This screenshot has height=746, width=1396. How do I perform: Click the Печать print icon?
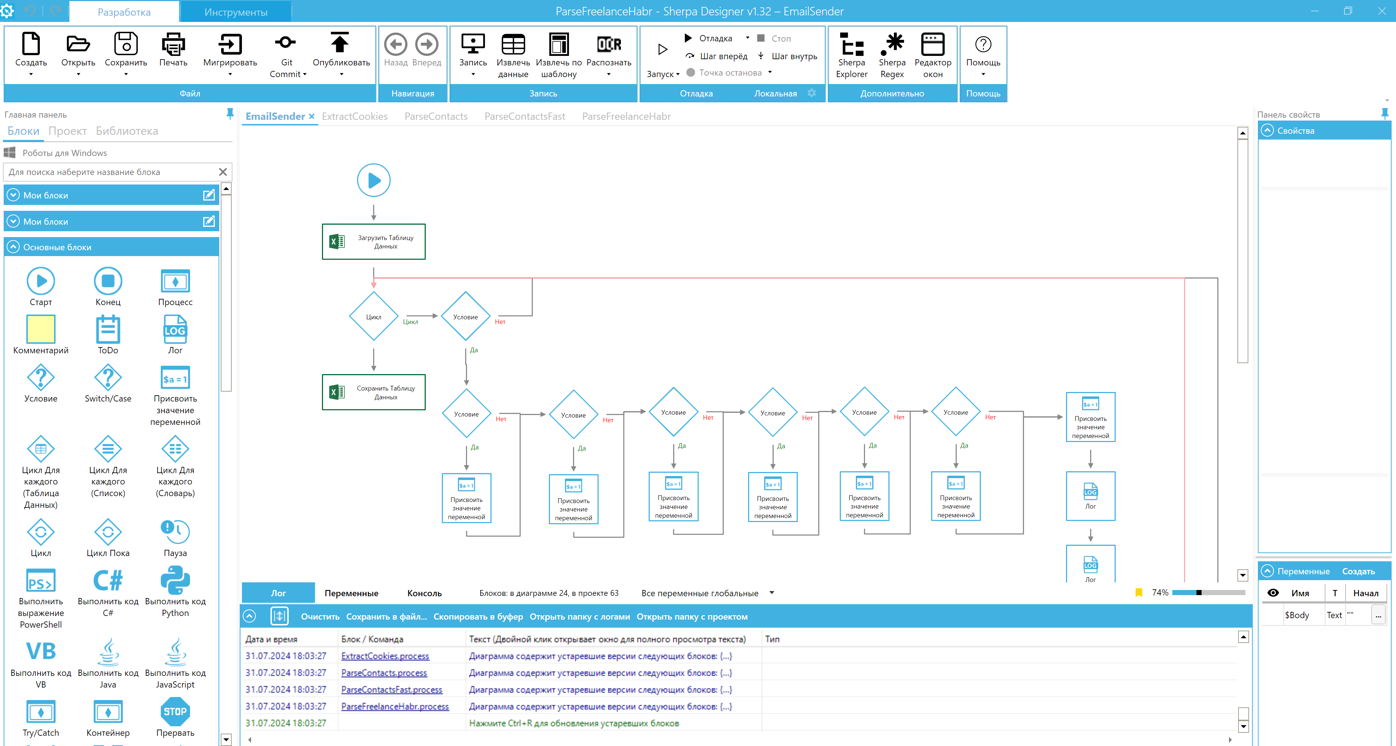coord(173,45)
